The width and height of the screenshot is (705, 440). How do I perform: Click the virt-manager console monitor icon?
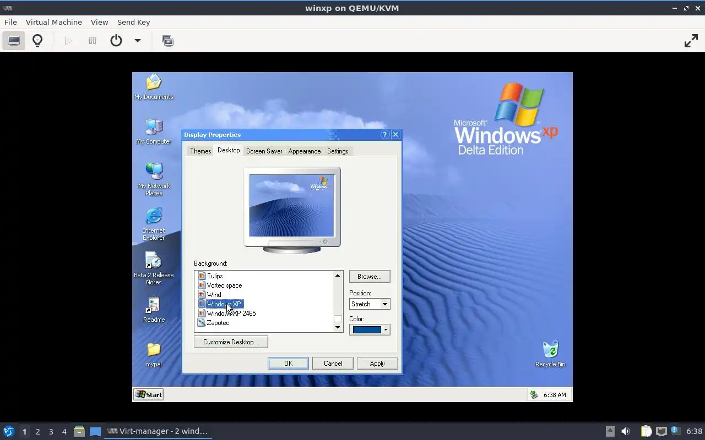click(14, 41)
